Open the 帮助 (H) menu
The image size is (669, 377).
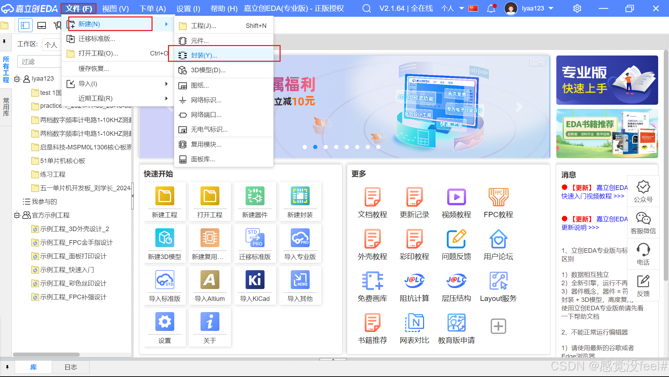(x=224, y=8)
